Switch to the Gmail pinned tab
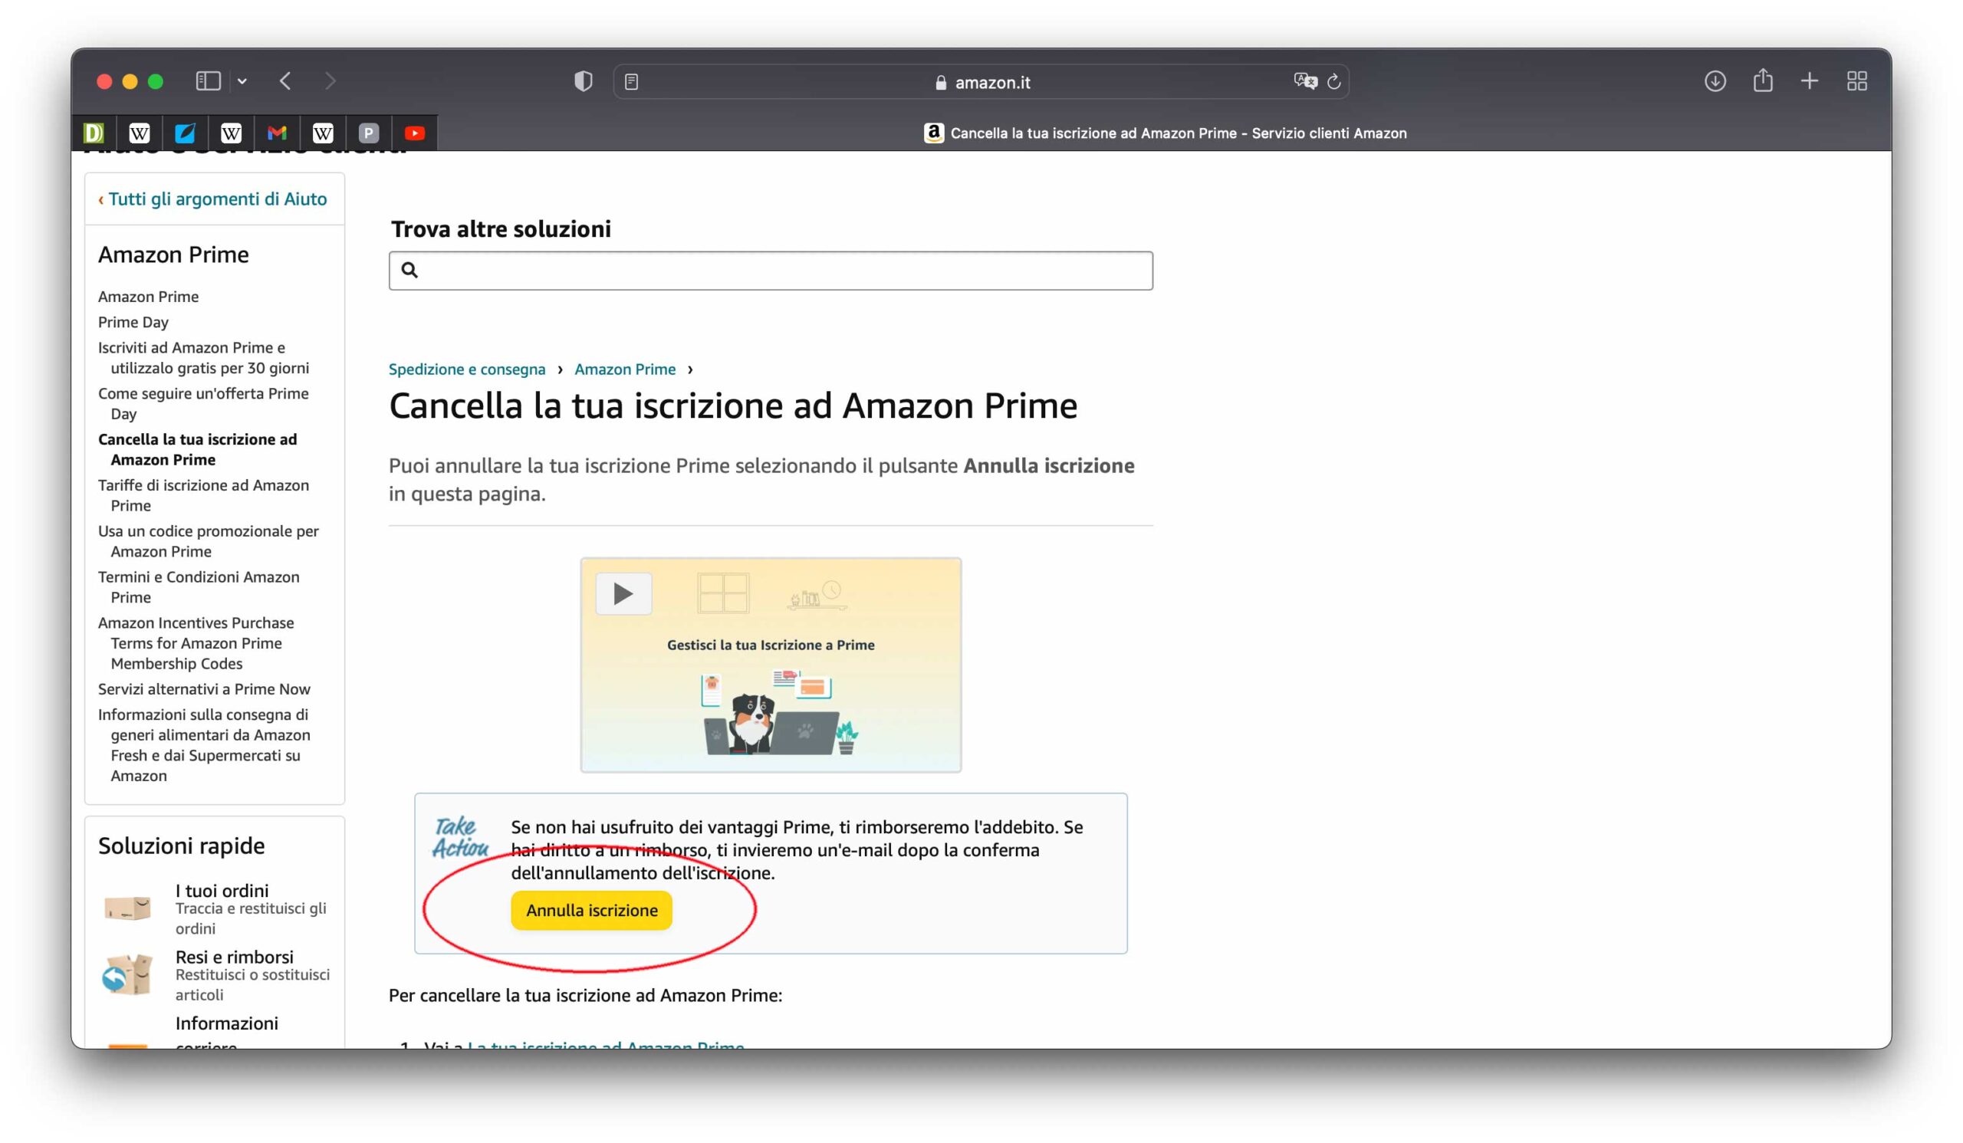This screenshot has height=1143, width=1963. [x=278, y=133]
